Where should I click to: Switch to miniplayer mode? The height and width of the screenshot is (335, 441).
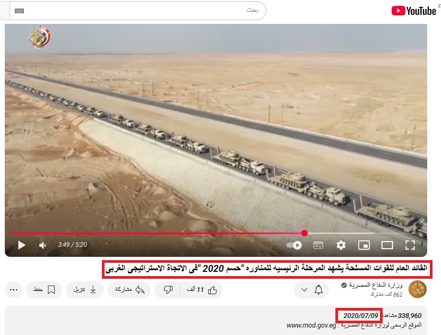tap(364, 245)
